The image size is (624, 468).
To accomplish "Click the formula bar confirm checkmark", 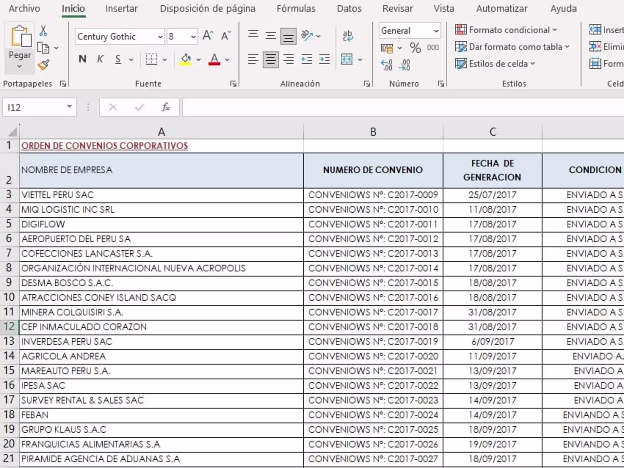I will click(x=139, y=107).
